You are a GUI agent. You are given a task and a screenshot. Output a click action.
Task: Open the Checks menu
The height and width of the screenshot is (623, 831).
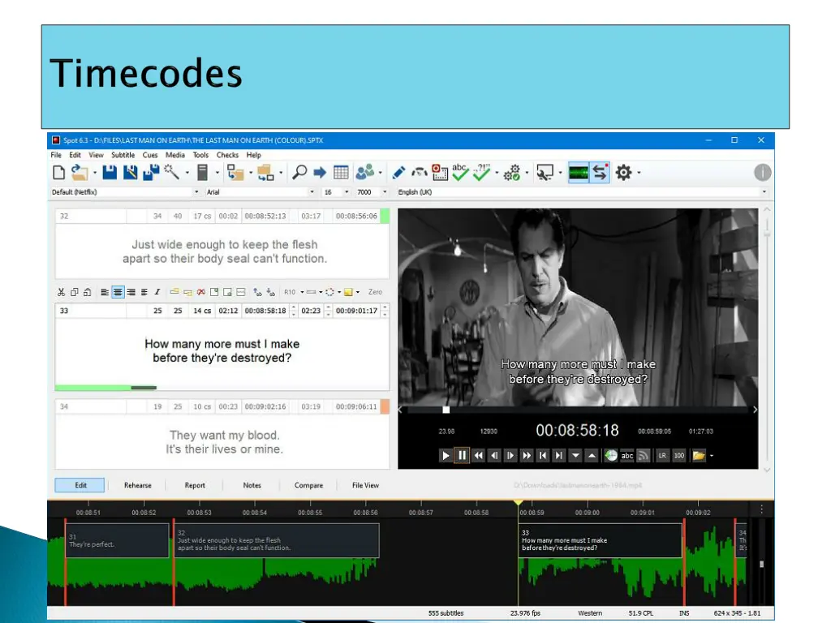(x=227, y=155)
